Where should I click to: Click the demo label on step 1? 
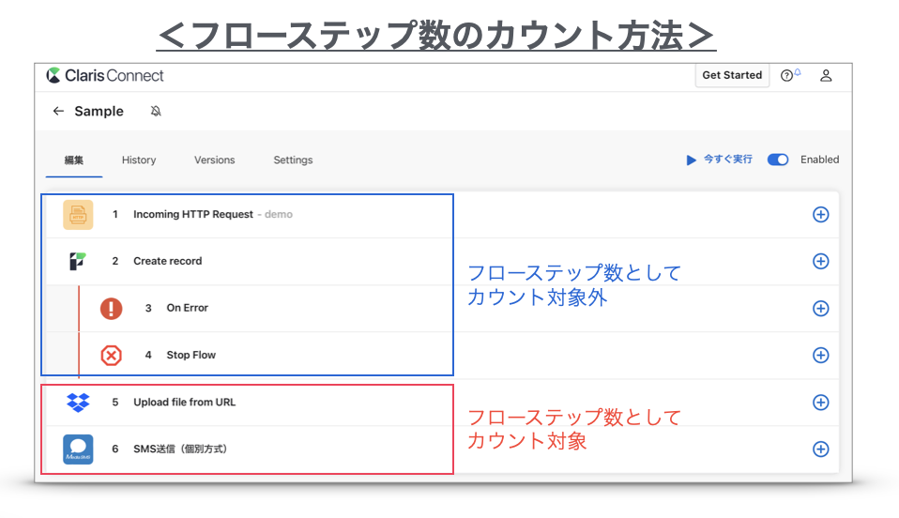[x=279, y=214]
